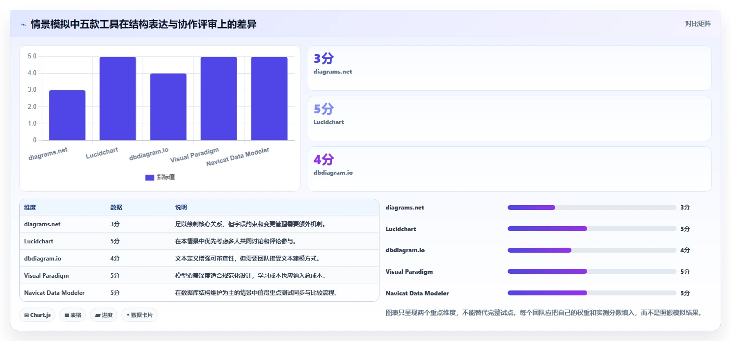This screenshot has height=341, width=731.
Task: Click Visual Paradigm x-axis label in chart
Action: [x=195, y=155]
